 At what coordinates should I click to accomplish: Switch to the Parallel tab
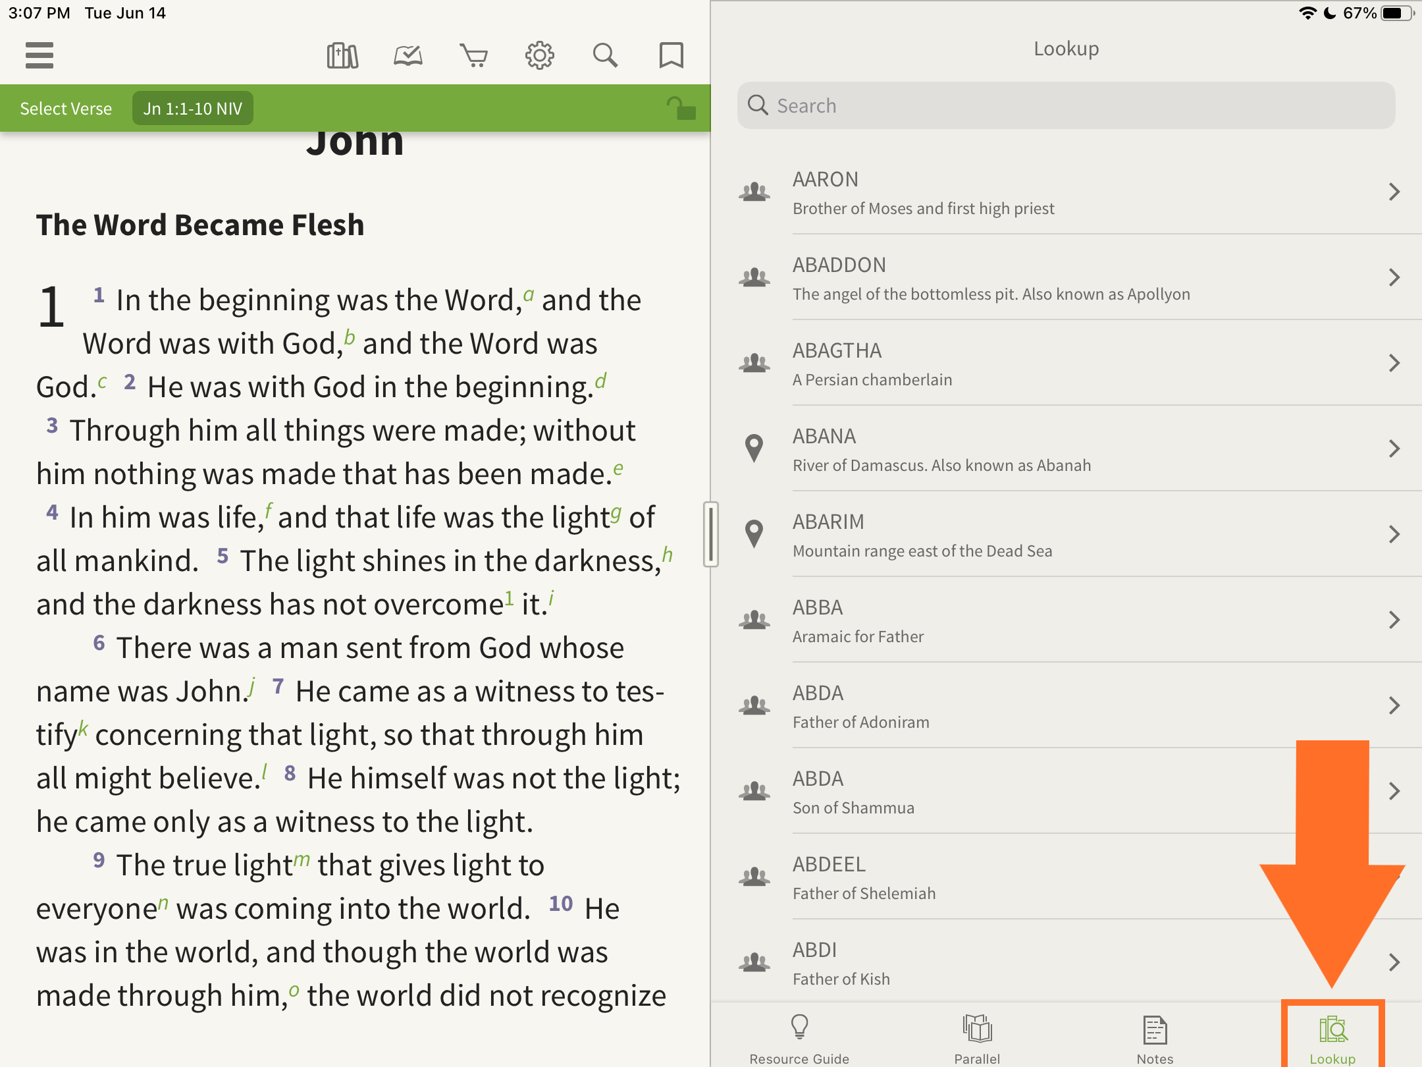[x=977, y=1039]
